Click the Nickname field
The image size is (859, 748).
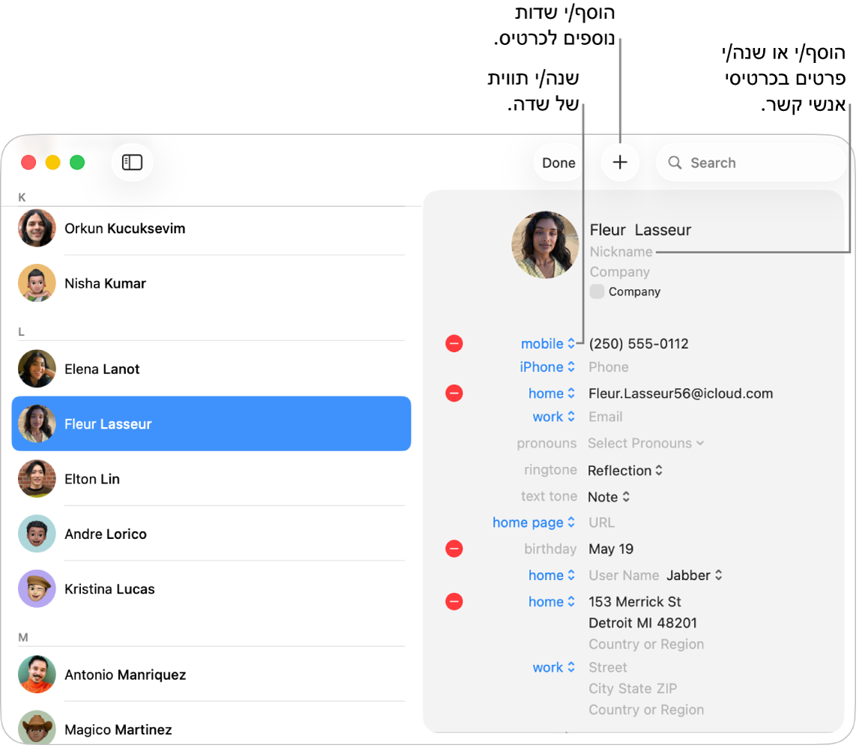pos(621,252)
